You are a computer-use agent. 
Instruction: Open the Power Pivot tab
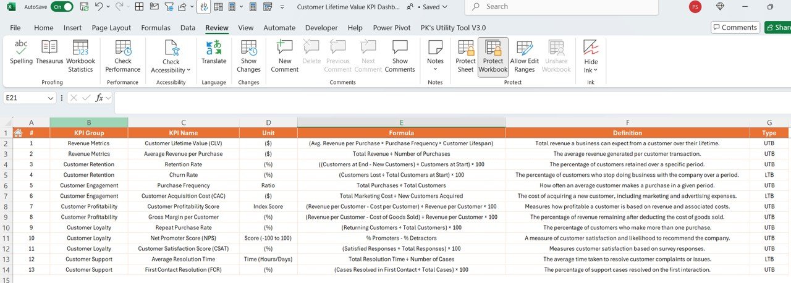[x=392, y=28]
